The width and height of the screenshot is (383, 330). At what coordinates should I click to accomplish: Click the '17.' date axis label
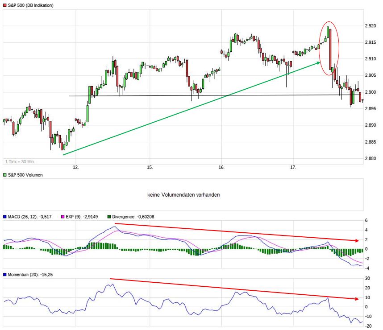click(x=293, y=167)
